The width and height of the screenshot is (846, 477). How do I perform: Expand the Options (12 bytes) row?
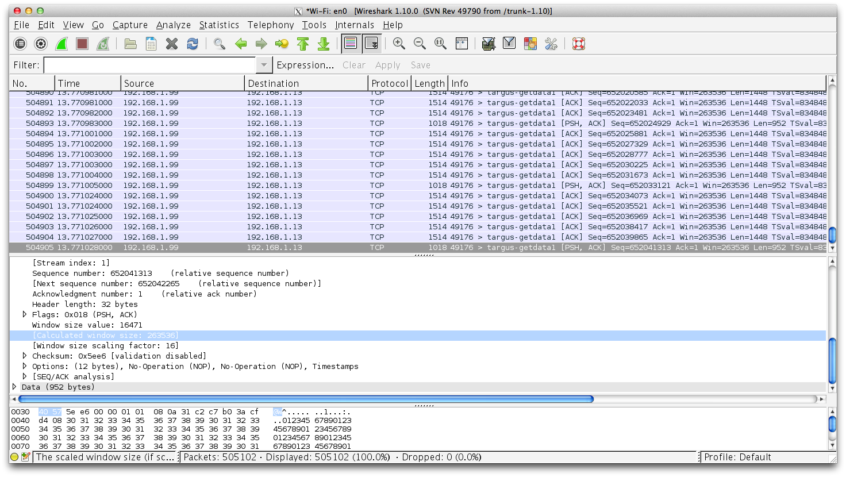25,366
